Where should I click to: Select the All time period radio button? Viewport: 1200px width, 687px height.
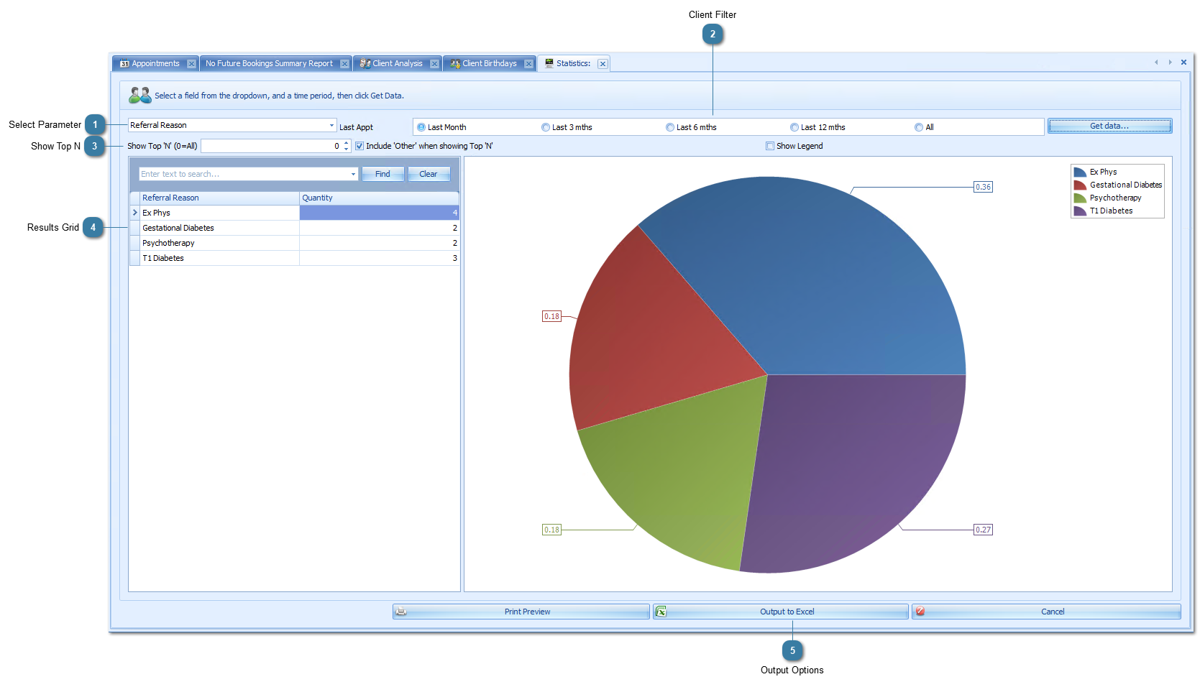[x=919, y=127]
